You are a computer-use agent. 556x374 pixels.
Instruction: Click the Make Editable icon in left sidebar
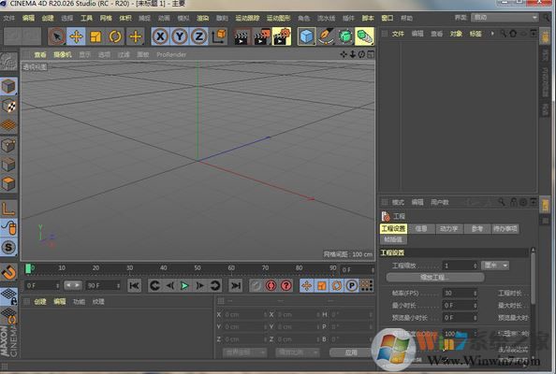tap(8, 62)
